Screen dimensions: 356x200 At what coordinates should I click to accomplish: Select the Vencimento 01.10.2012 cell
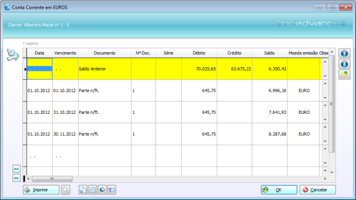click(65, 90)
